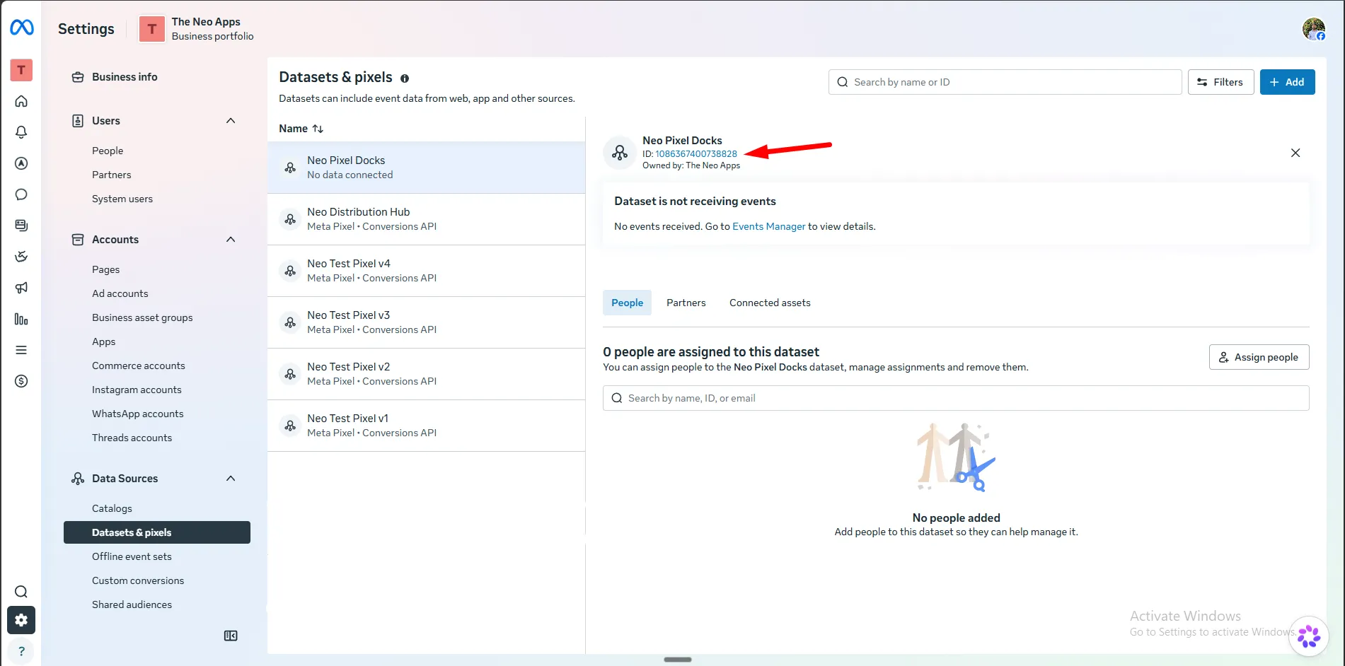Select the Neo Test Pixel v3 row

(426, 322)
